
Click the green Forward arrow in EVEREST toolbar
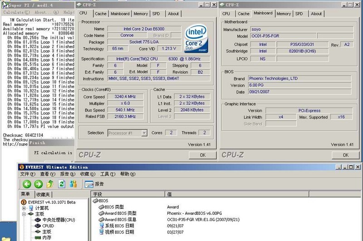coord(39,184)
